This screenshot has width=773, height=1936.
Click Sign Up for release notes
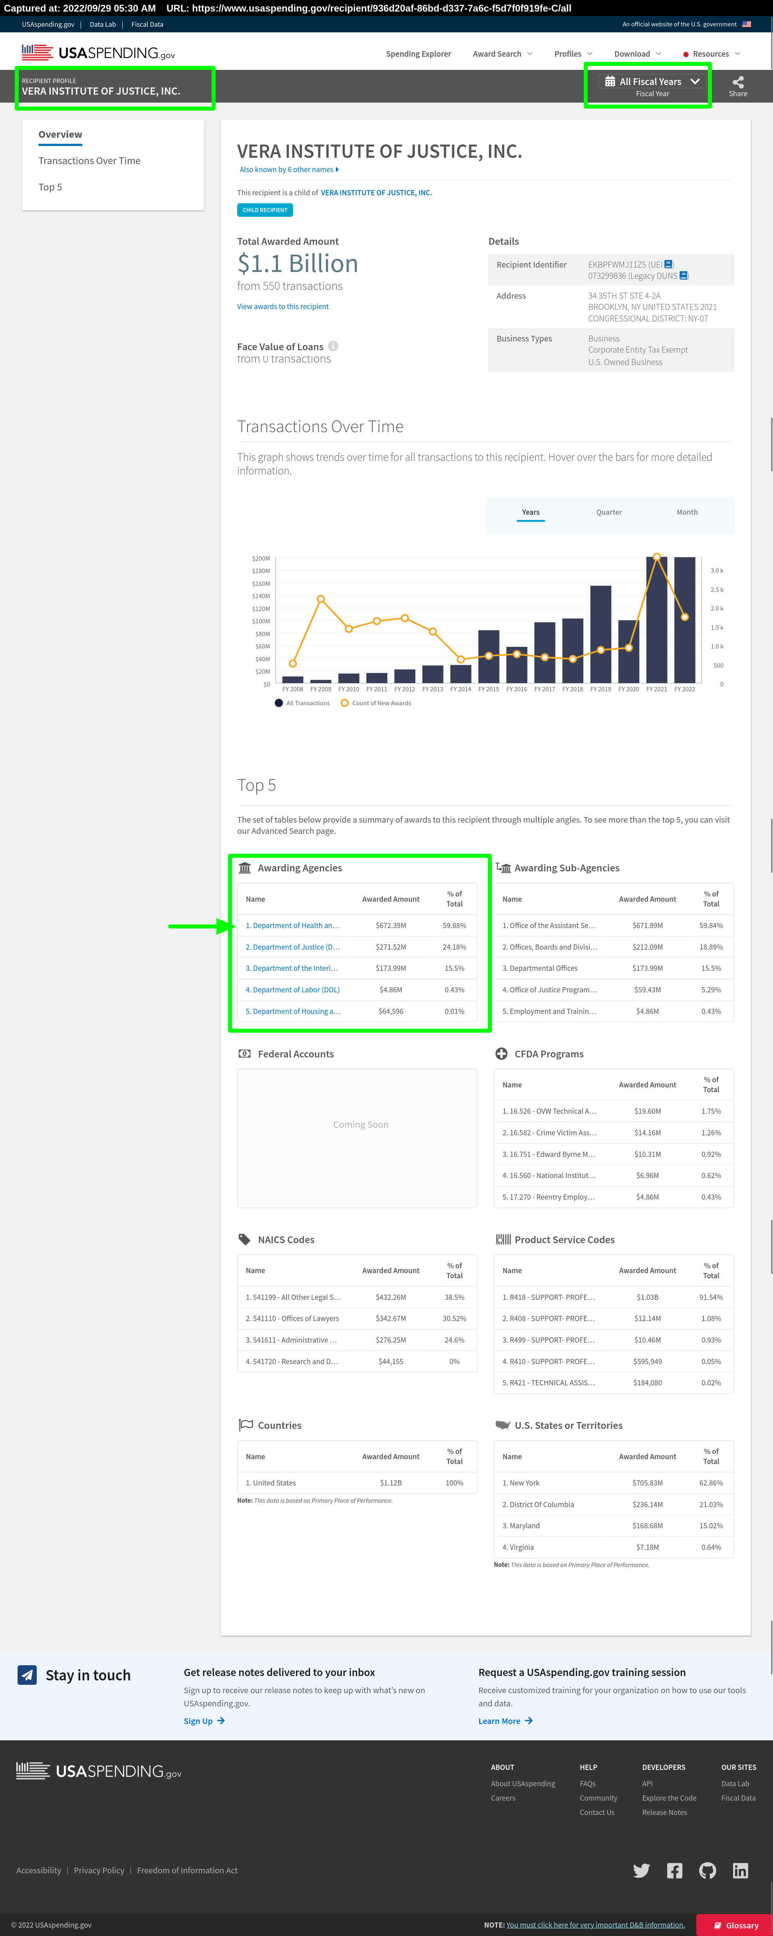[x=204, y=1721]
